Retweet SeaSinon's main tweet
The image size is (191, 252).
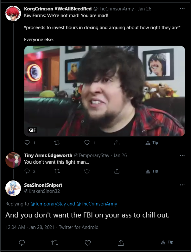click(55, 243)
